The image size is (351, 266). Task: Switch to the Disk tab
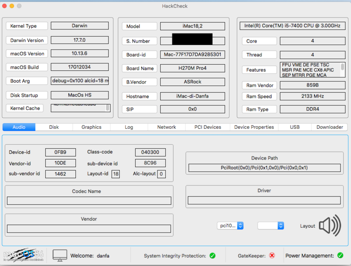tap(54, 127)
